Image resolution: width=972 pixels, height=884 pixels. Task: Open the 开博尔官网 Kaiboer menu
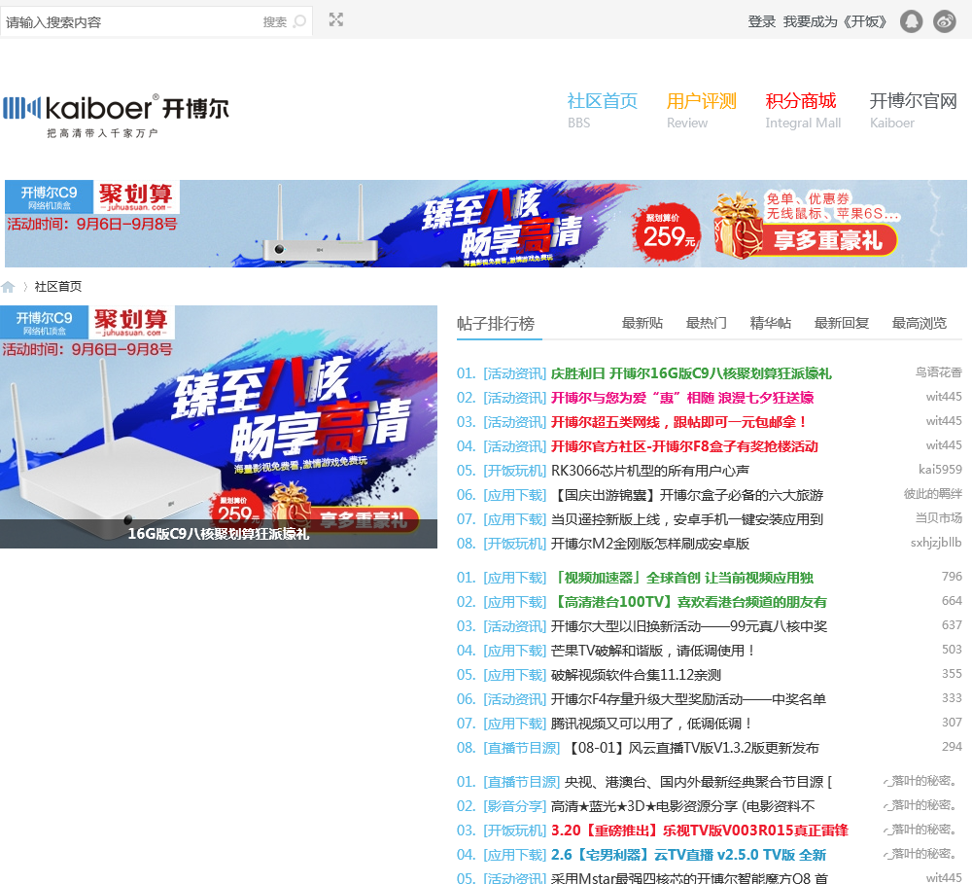click(x=913, y=110)
